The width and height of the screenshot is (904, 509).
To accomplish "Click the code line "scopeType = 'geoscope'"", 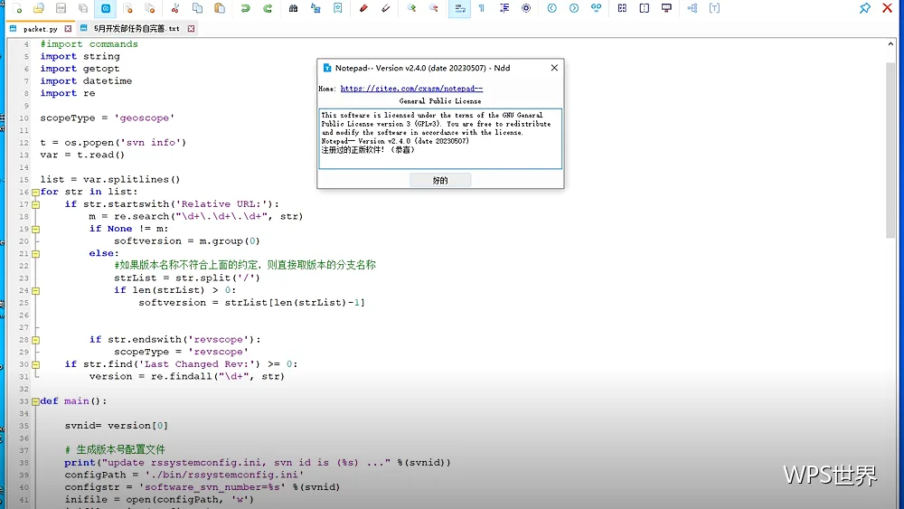I will click(x=108, y=118).
